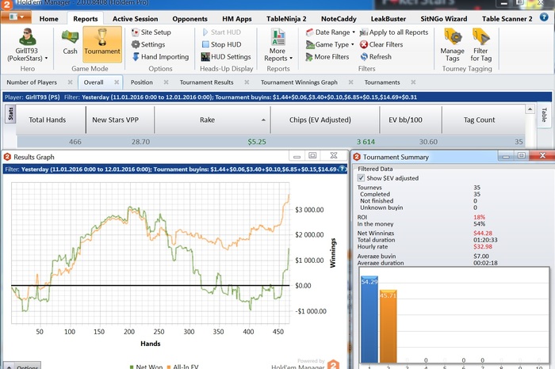Open the Stats side tab
This screenshot has width=555, height=369.
pos(10,114)
